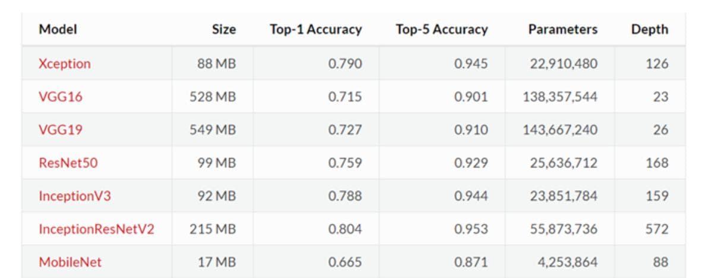This screenshot has width=708, height=278.
Task: Click the Size column header
Action: [224, 29]
